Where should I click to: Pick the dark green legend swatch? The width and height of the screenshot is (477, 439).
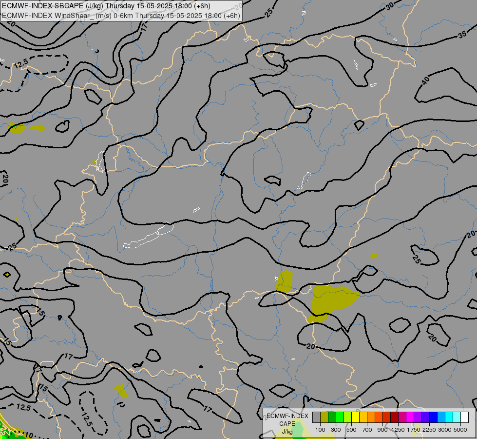(x=332, y=417)
